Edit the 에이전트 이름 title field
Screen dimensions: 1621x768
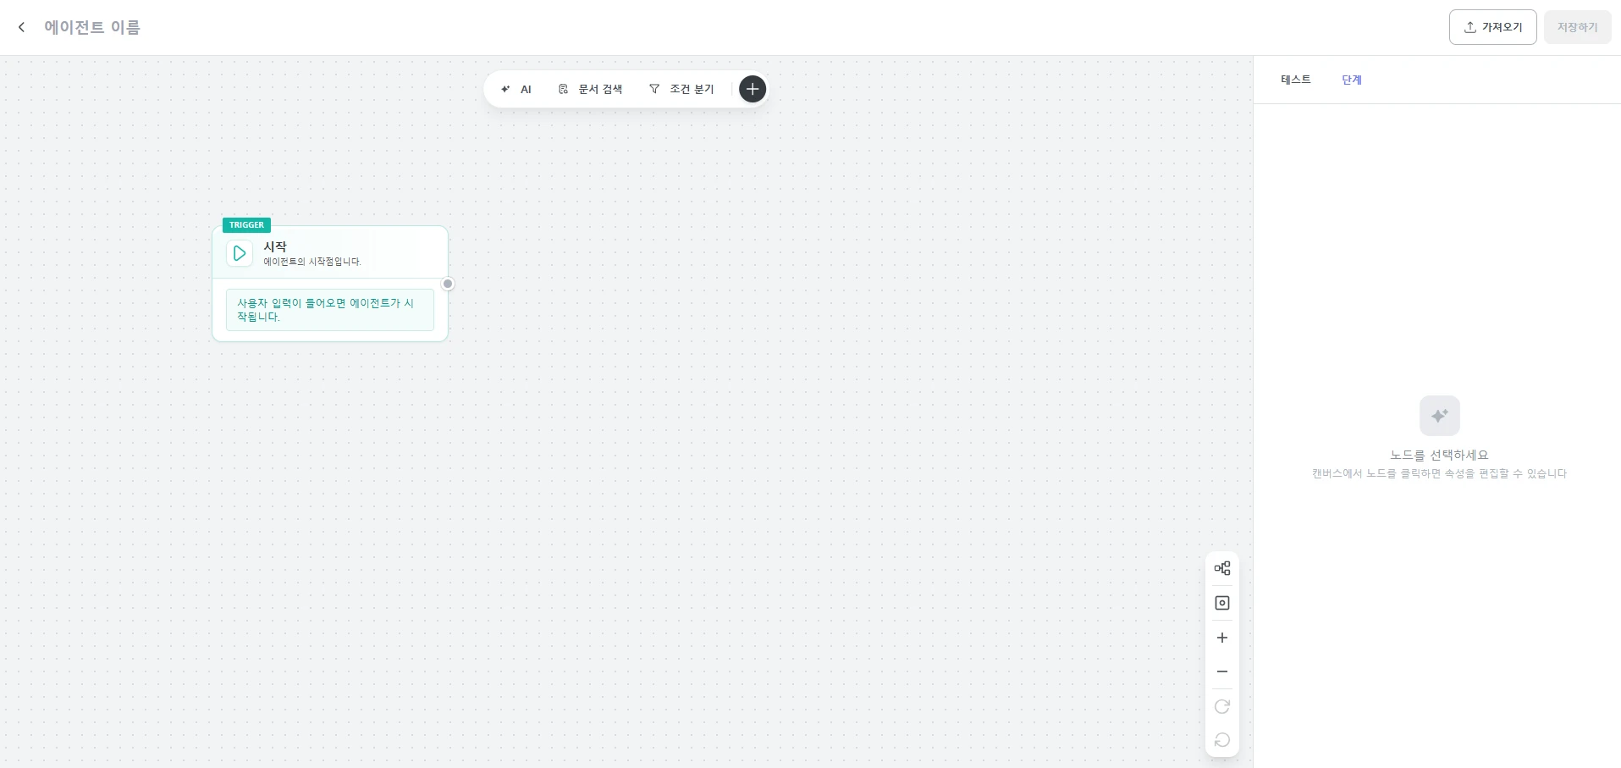(92, 27)
